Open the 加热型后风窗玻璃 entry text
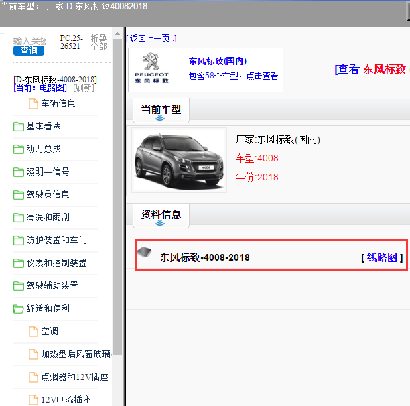 pos(76,354)
